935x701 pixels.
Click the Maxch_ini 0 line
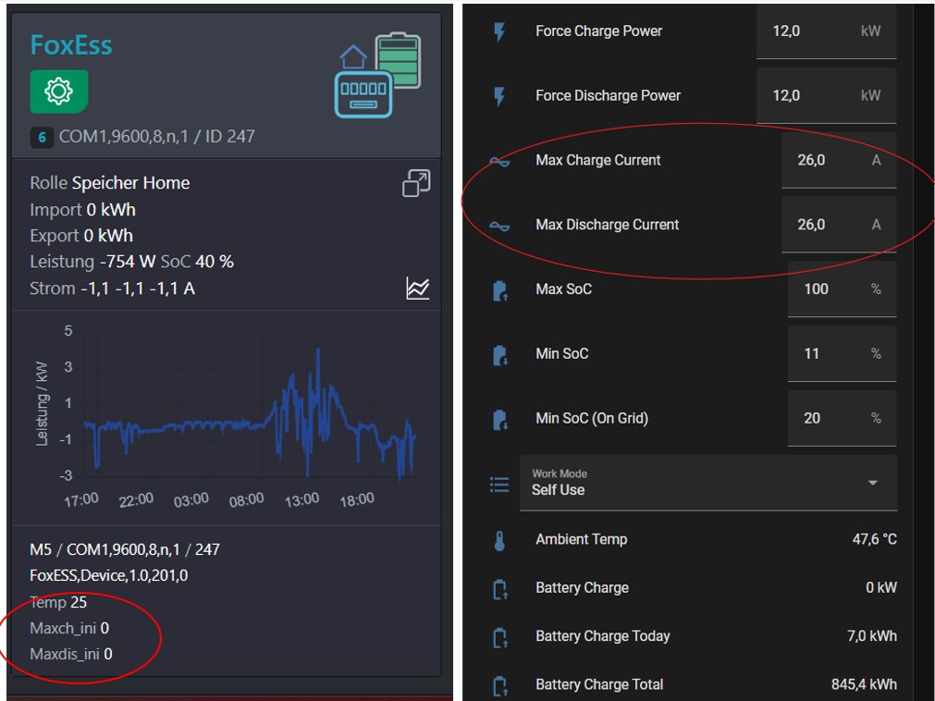pyautogui.click(x=69, y=628)
